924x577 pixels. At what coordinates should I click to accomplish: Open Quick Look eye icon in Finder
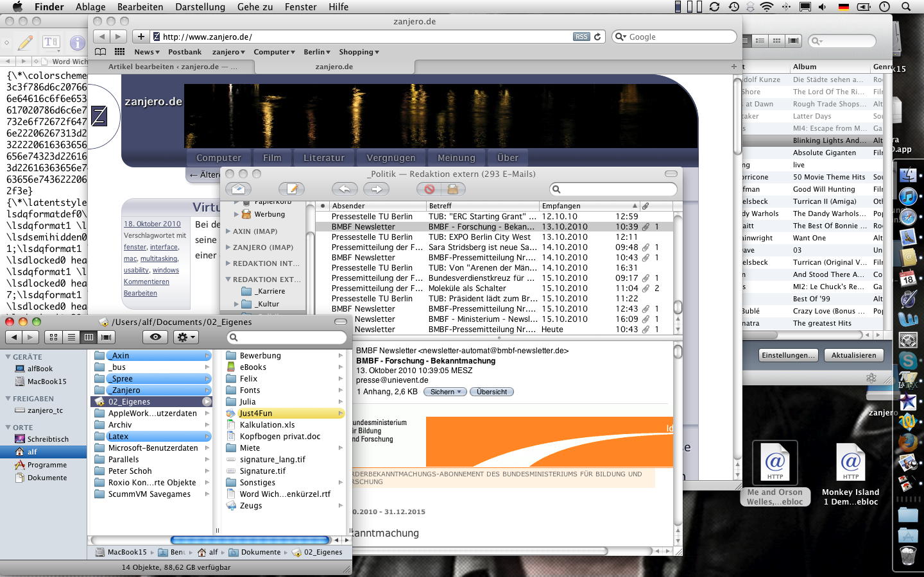coord(155,337)
